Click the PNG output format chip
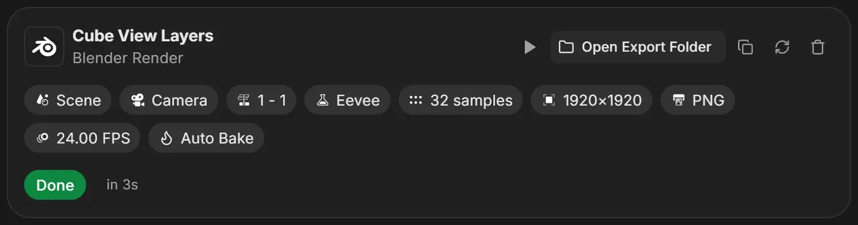The width and height of the screenshot is (858, 225). click(x=698, y=100)
